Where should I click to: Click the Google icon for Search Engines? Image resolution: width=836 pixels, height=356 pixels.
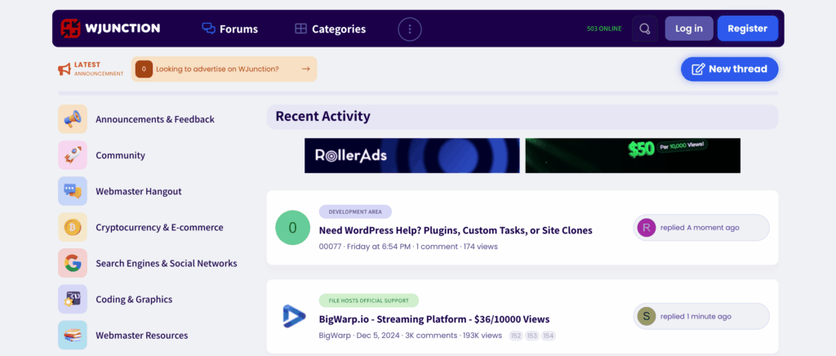[x=73, y=263]
